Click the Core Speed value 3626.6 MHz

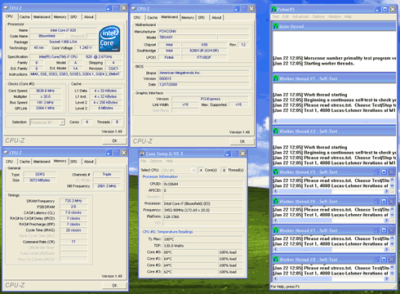[45, 91]
